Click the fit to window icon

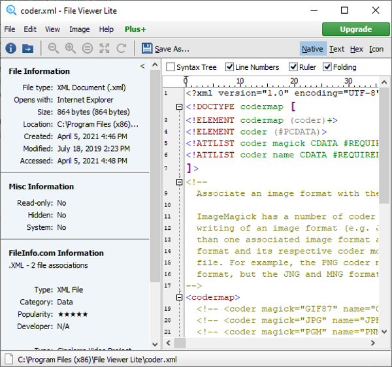pyautogui.click(x=105, y=48)
